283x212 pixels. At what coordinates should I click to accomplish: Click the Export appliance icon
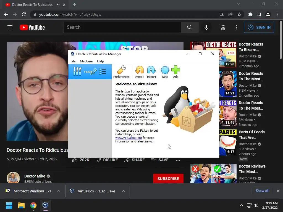(x=151, y=72)
